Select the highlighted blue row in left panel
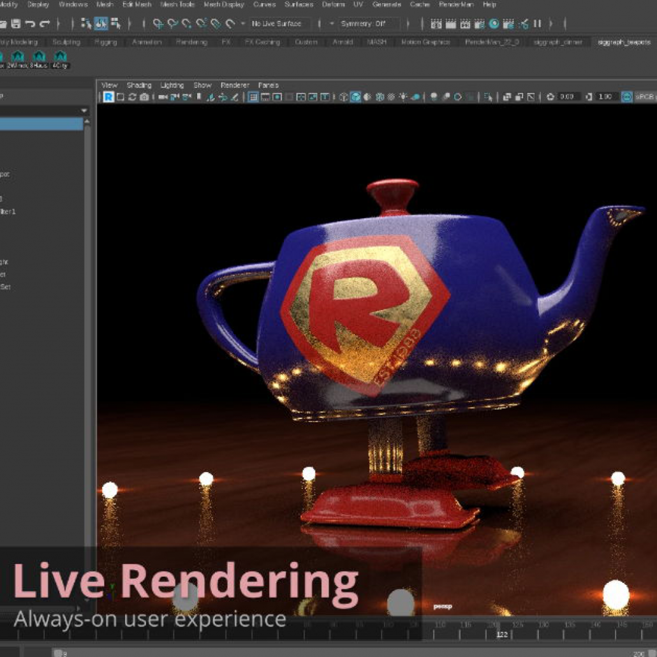 pyautogui.click(x=41, y=124)
